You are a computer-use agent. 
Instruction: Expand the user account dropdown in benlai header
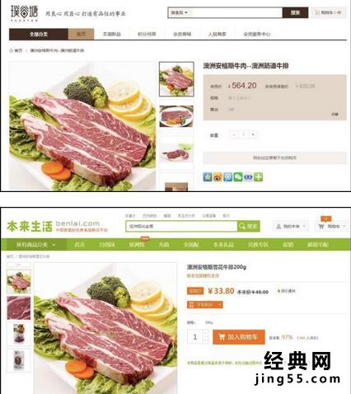coord(291,227)
